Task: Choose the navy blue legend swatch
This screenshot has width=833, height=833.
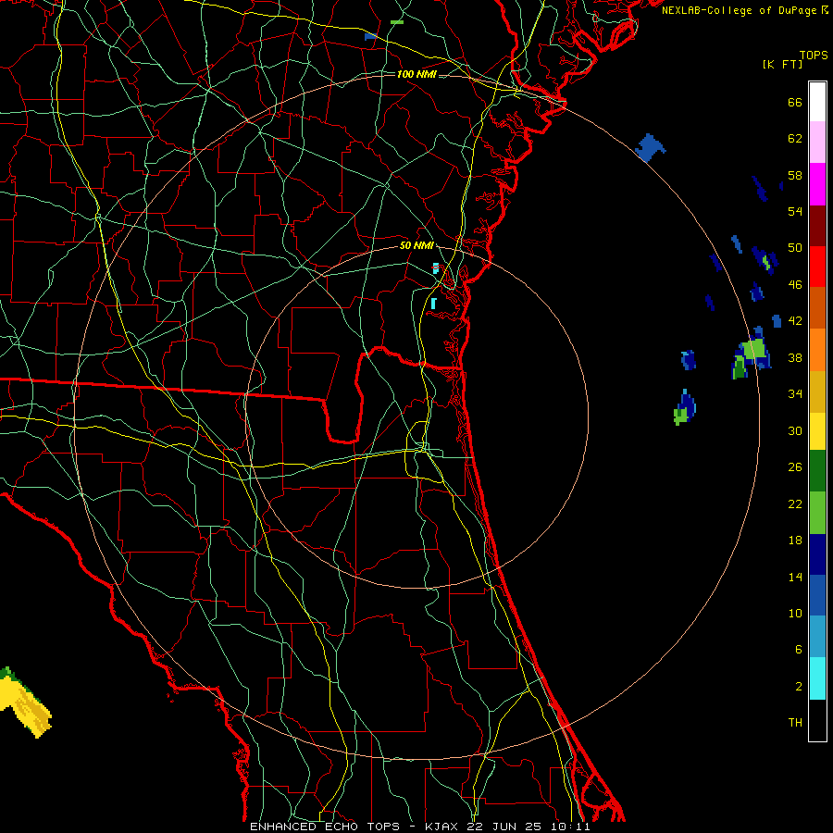Action: [x=817, y=554]
